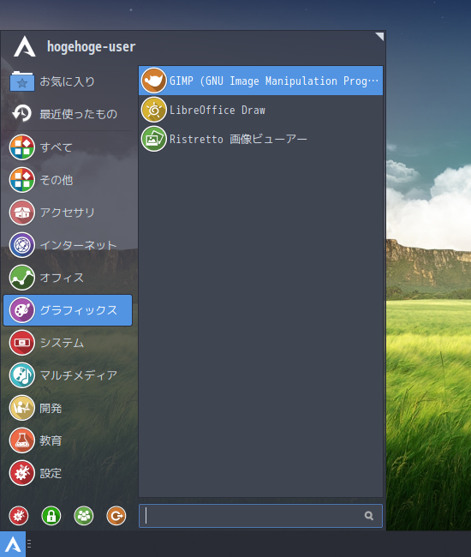471x557 pixels.
Task: Log out using the orange exit icon
Action: pyautogui.click(x=116, y=515)
